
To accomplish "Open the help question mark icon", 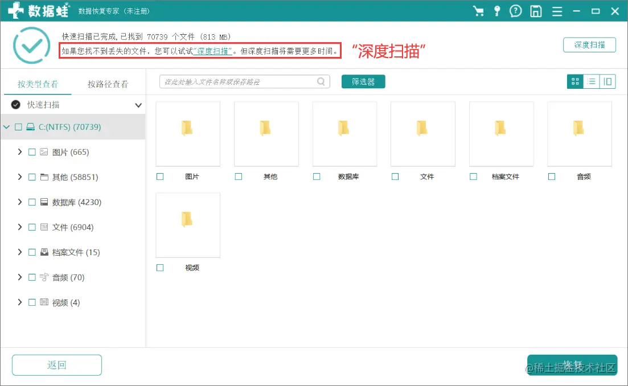I will click(516, 11).
